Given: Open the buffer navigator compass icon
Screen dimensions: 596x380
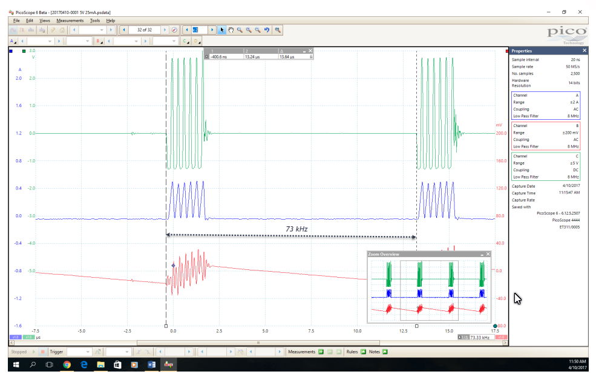Looking at the screenshot, I should (x=174, y=30).
